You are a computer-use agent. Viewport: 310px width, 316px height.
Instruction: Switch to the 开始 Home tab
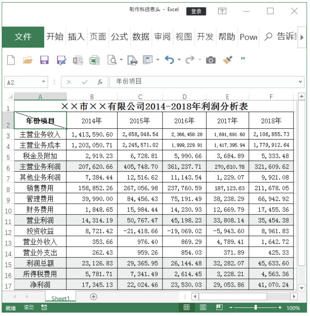click(x=55, y=37)
